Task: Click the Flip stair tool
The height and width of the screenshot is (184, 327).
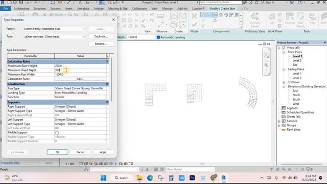Action: coord(312,18)
